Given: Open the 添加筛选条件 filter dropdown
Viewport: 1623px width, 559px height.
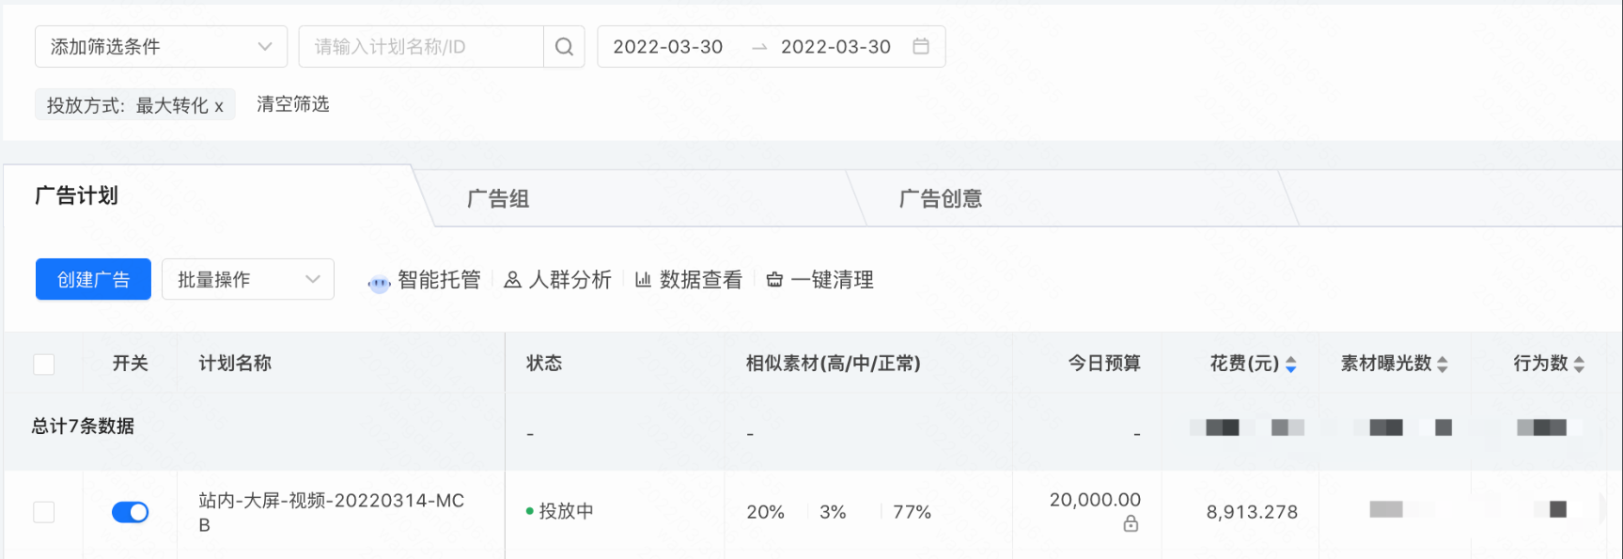Looking at the screenshot, I should click(x=160, y=46).
